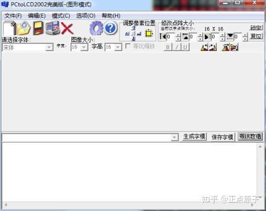Shift pixels left with the left arrow
The width and height of the screenshot is (266, 211).
tap(127, 34)
